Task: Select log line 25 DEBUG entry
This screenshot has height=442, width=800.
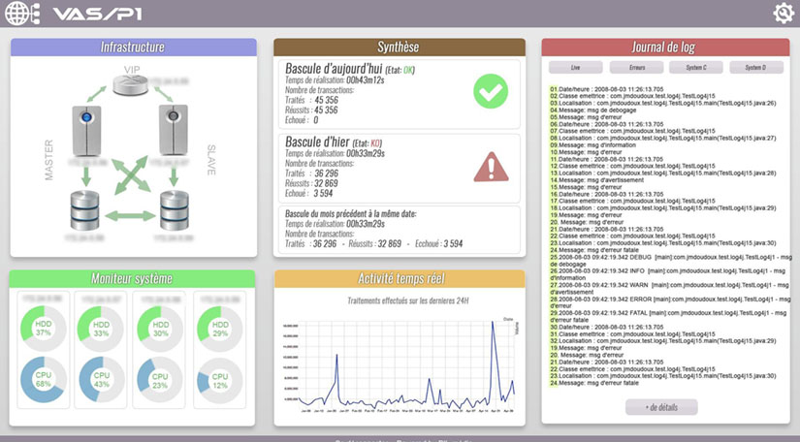Action: 670,261
